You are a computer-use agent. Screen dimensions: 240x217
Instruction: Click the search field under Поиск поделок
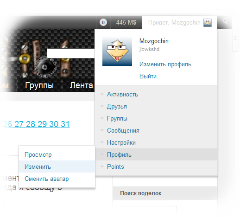click(x=149, y=211)
